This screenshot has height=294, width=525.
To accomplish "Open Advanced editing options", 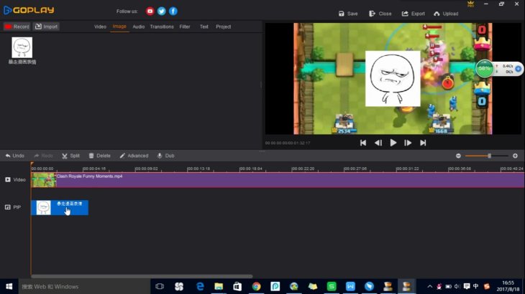I will tap(134, 156).
